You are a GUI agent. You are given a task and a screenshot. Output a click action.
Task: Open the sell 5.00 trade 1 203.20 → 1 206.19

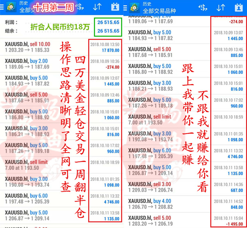point(185,220)
